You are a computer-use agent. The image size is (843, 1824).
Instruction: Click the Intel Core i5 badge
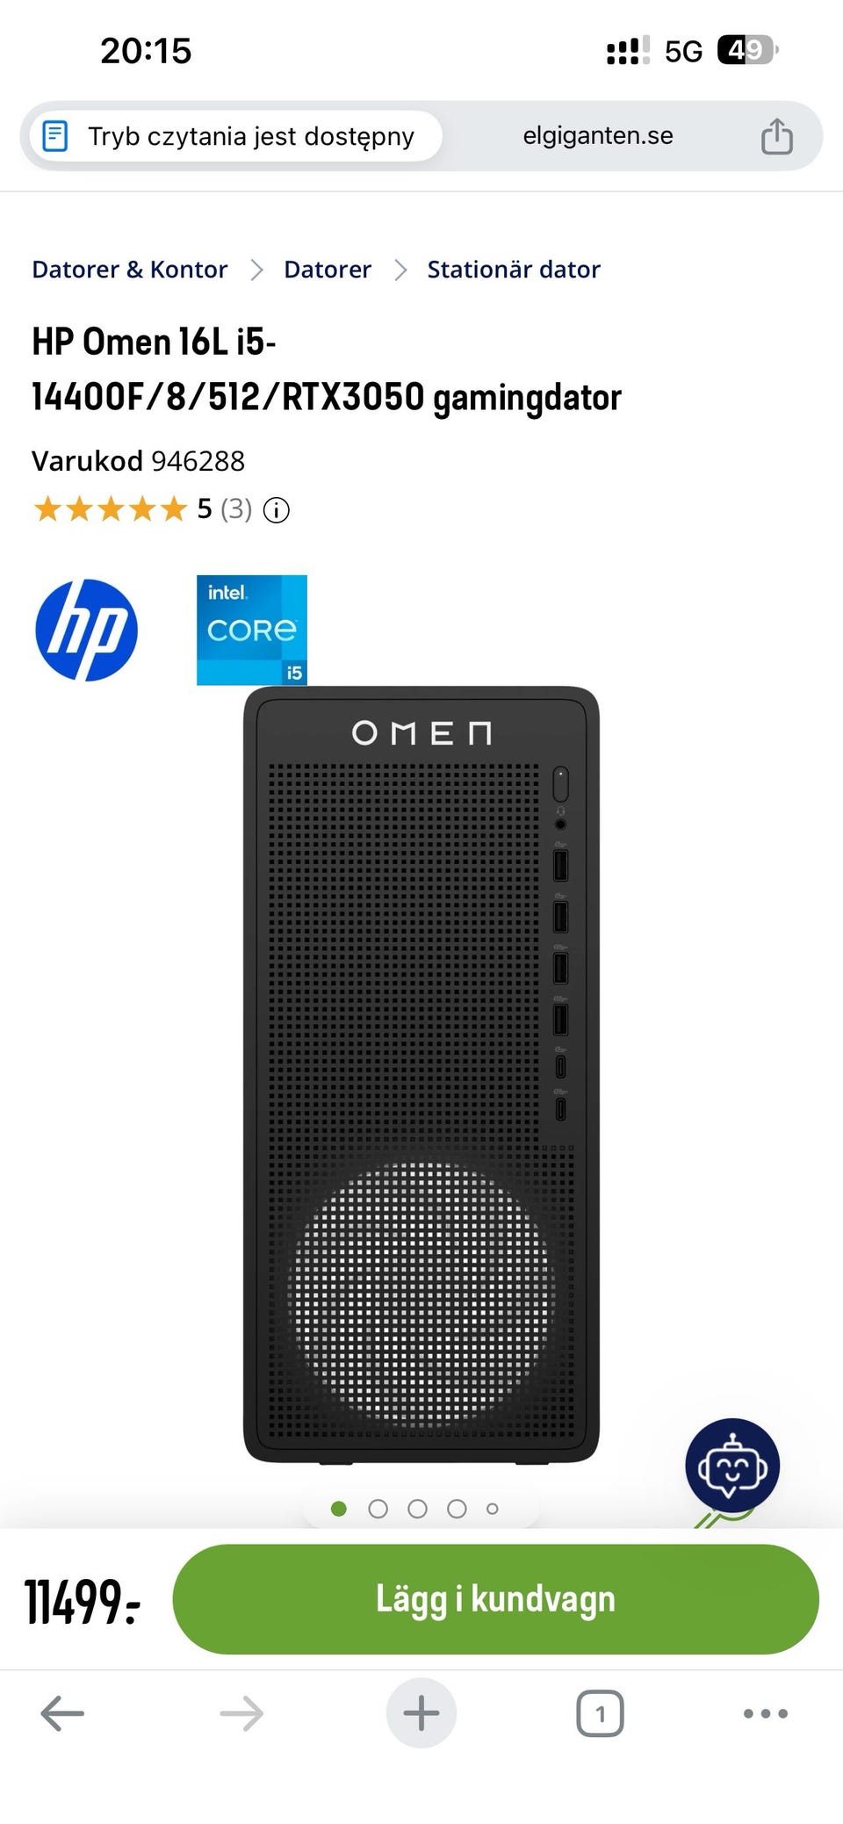coord(252,630)
